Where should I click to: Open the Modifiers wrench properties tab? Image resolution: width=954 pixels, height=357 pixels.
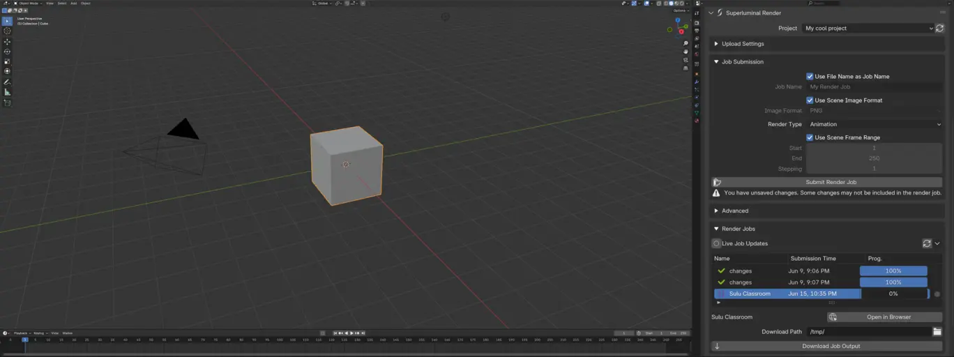[x=697, y=82]
